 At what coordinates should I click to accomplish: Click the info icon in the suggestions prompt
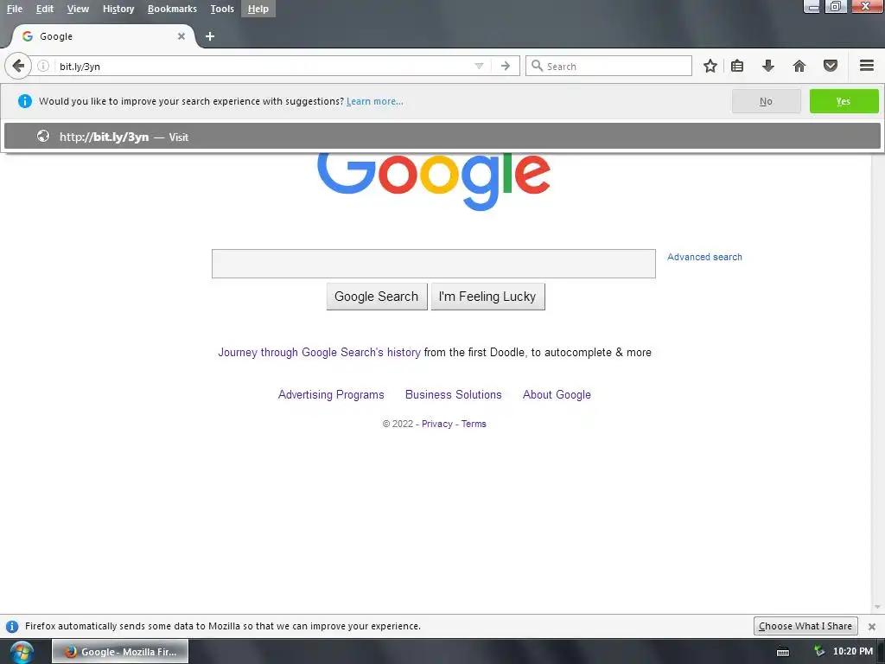[25, 101]
